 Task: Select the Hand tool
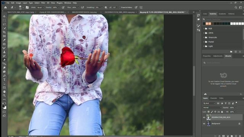pos(4,91)
